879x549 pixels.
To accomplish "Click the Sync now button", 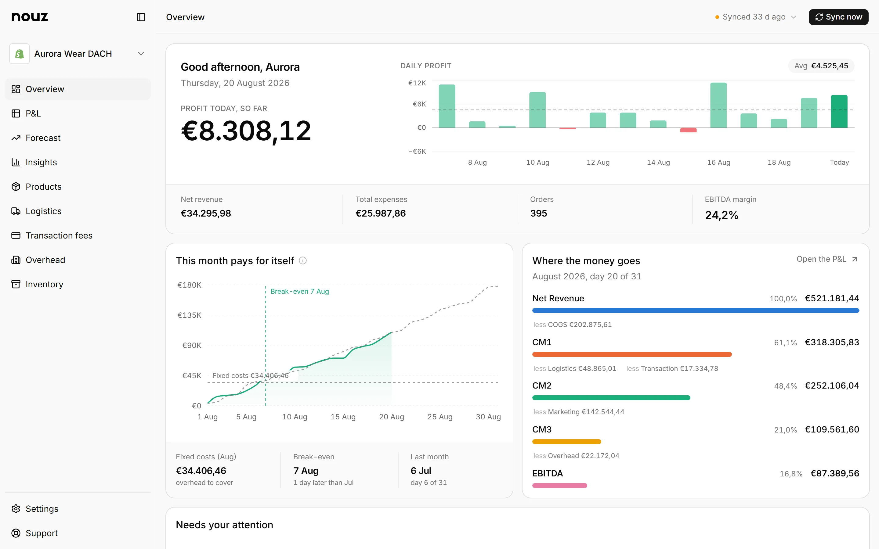I will (838, 17).
